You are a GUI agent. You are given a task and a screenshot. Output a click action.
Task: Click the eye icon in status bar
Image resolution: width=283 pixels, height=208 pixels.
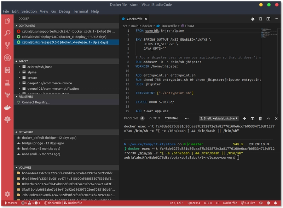(261, 203)
